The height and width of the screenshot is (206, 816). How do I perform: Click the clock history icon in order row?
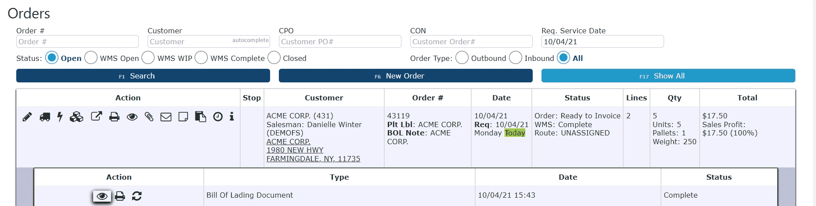[218, 117]
